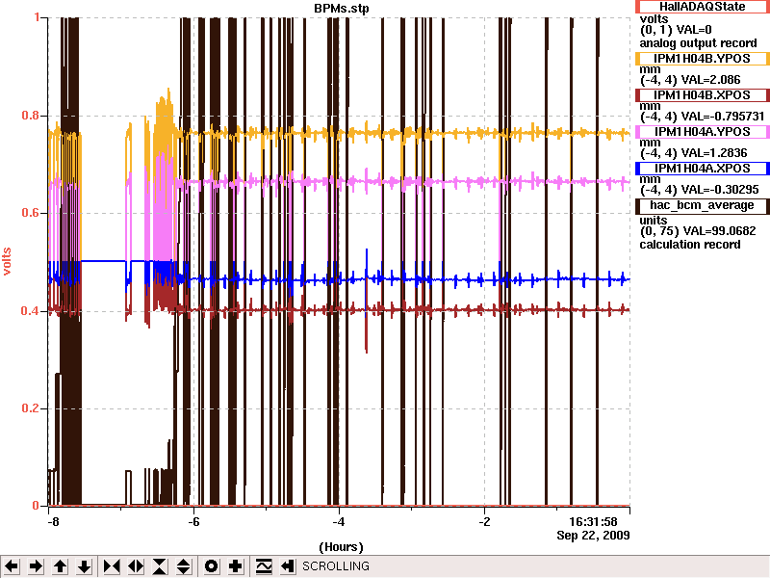
Task: Select the IPM1H04A.XPOS legend entry
Action: [x=702, y=168]
